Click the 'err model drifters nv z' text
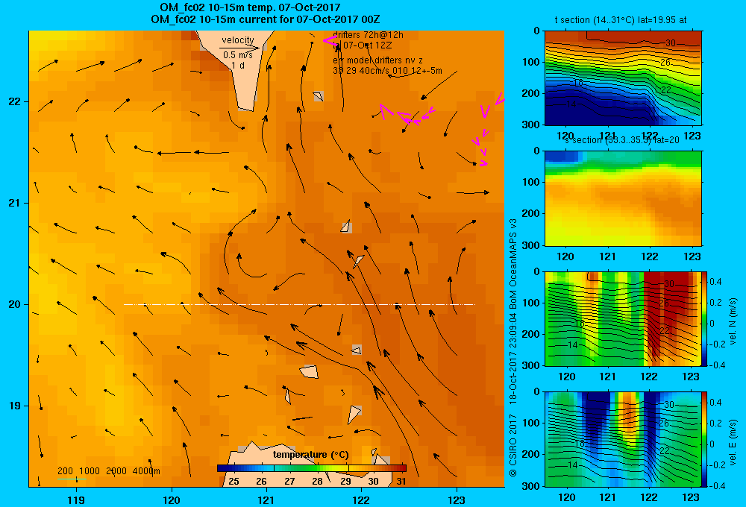The image size is (746, 507). tap(377, 60)
